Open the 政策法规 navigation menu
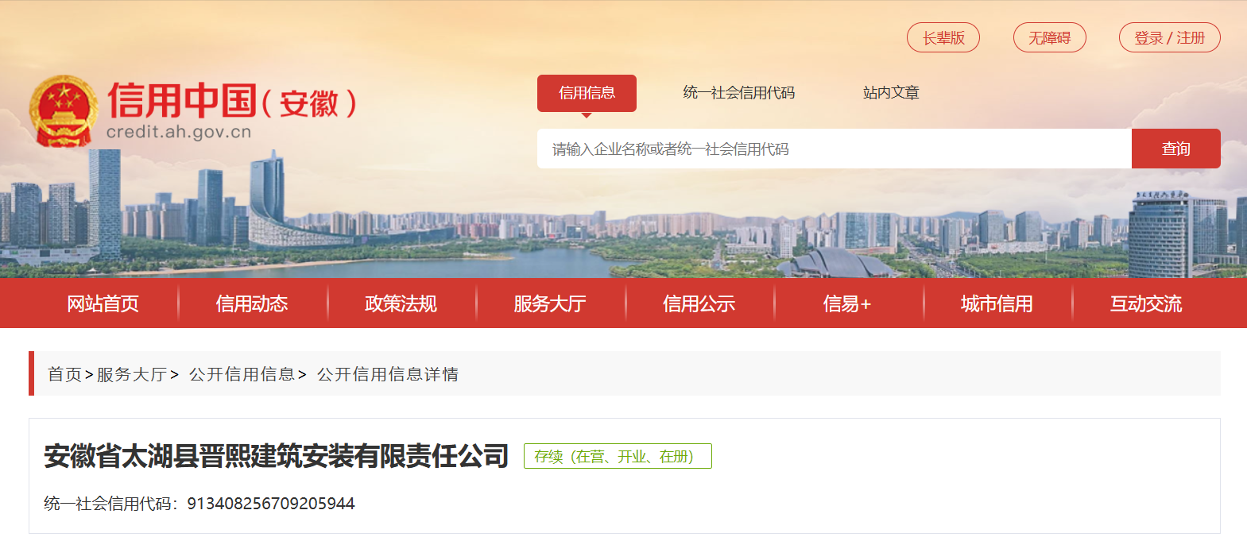 tap(401, 303)
